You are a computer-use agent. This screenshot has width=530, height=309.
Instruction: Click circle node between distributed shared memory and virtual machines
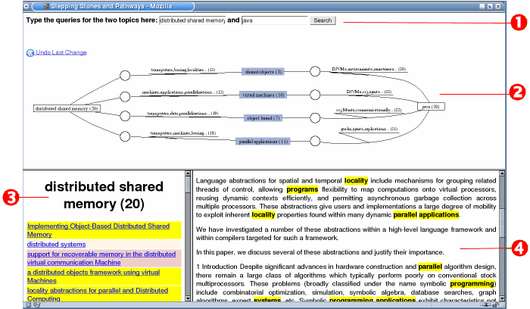125,97
